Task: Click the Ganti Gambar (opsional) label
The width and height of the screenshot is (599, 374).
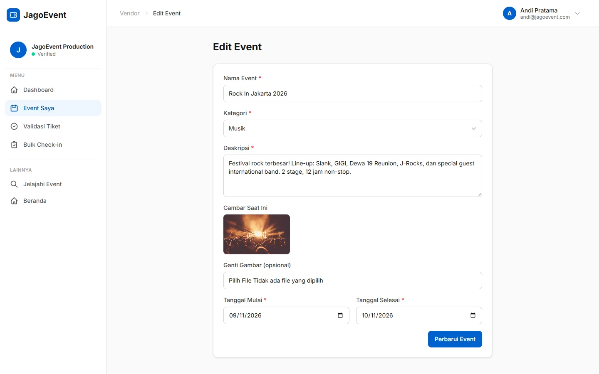Action: coord(257,265)
